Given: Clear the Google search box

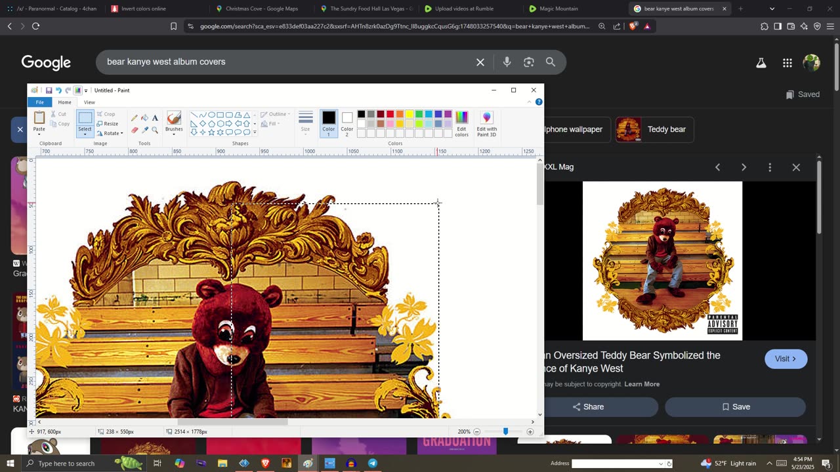Looking at the screenshot, I should click(480, 62).
